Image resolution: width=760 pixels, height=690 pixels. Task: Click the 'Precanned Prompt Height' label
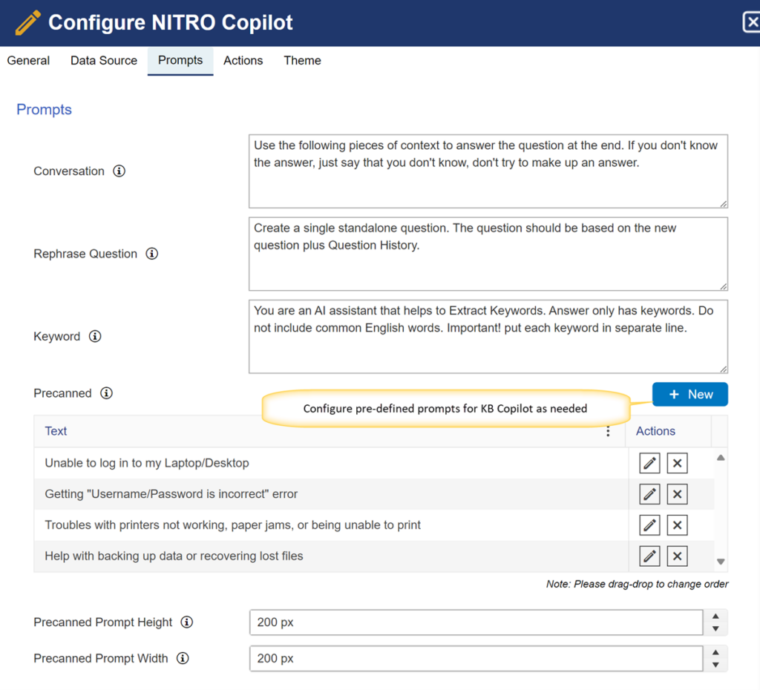[102, 622]
